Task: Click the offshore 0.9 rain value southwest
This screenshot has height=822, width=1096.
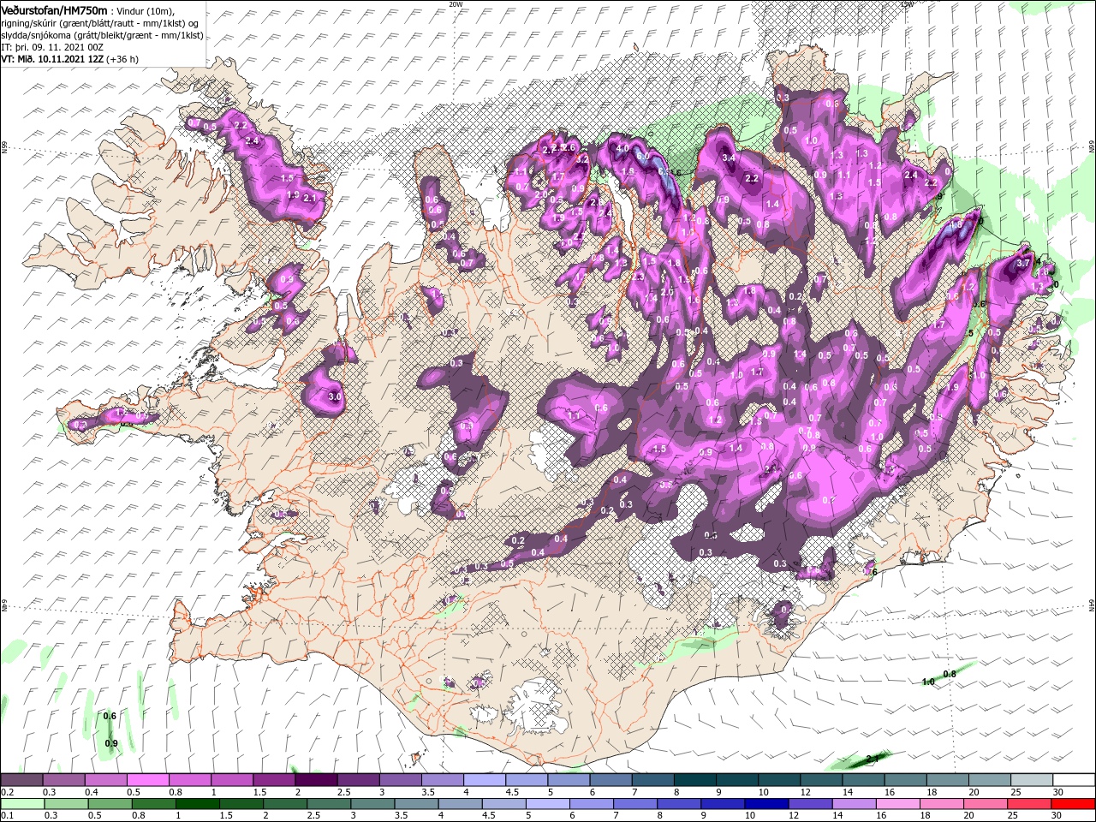Action: pyautogui.click(x=110, y=743)
